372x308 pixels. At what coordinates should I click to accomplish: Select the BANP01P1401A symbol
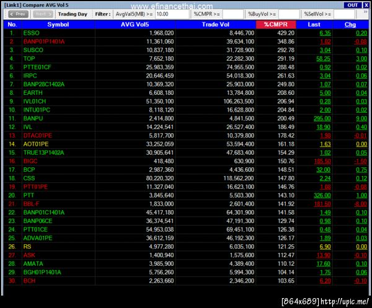[x=44, y=42]
